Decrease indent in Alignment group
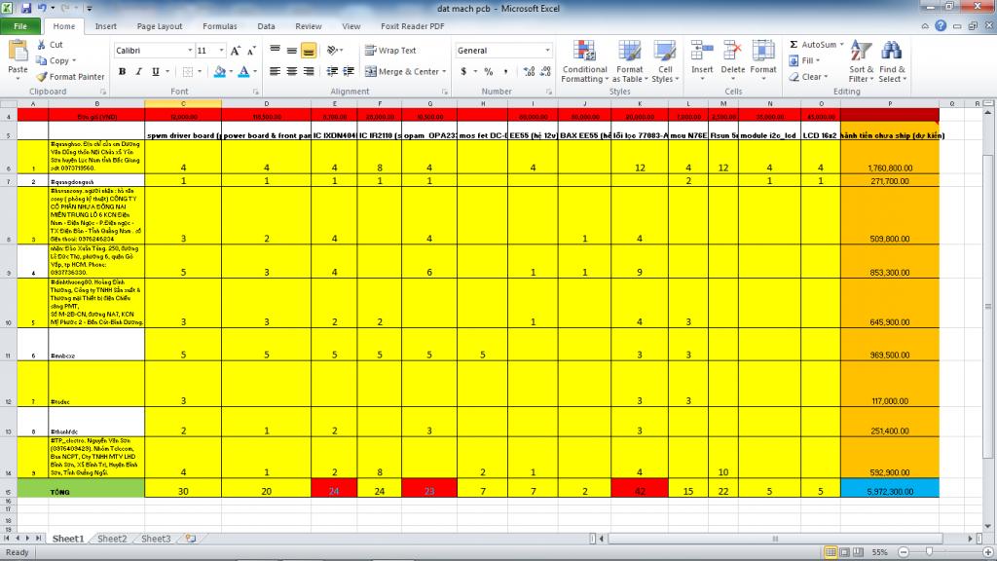997x561 pixels. click(332, 71)
